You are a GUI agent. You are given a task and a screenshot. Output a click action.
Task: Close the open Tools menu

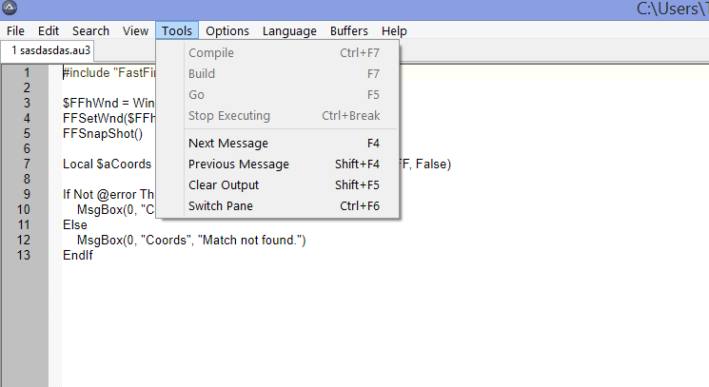coord(177,31)
